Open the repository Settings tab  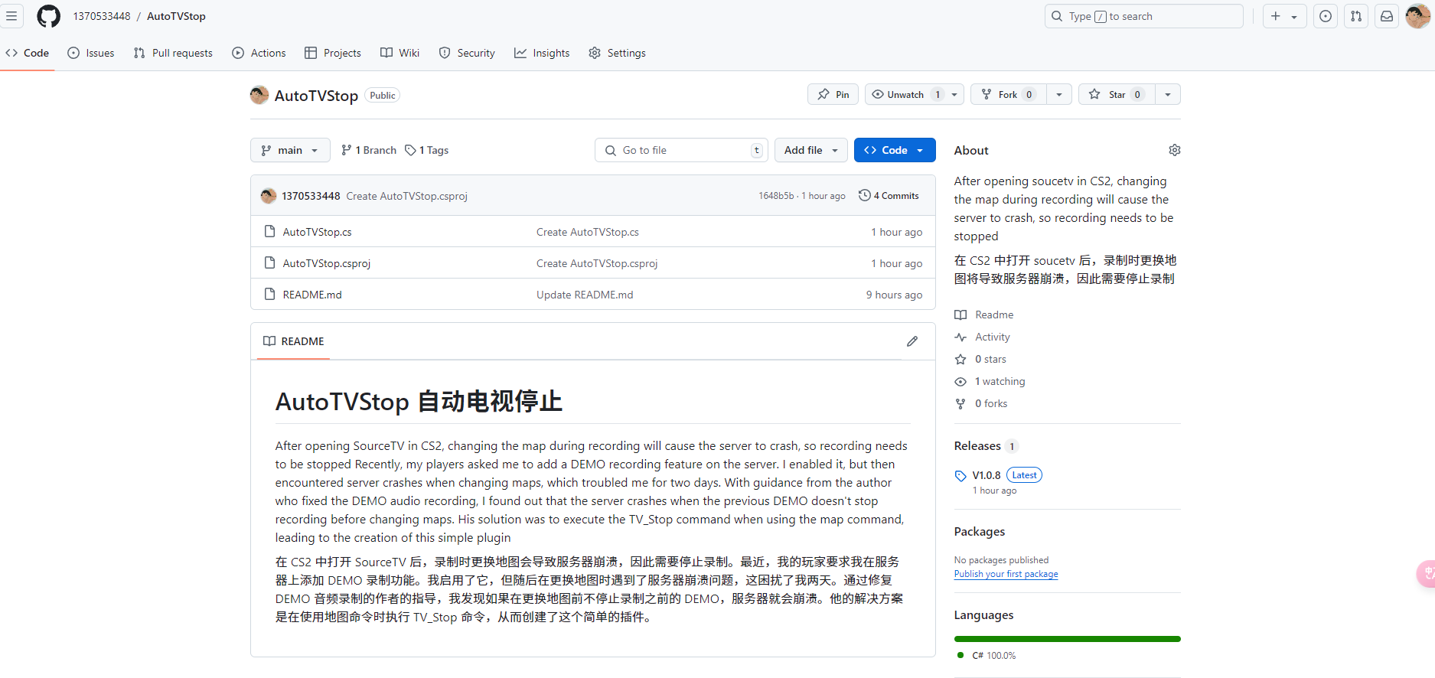pos(617,53)
